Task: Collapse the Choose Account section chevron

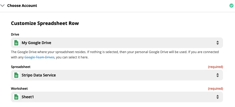Action: [3, 6]
